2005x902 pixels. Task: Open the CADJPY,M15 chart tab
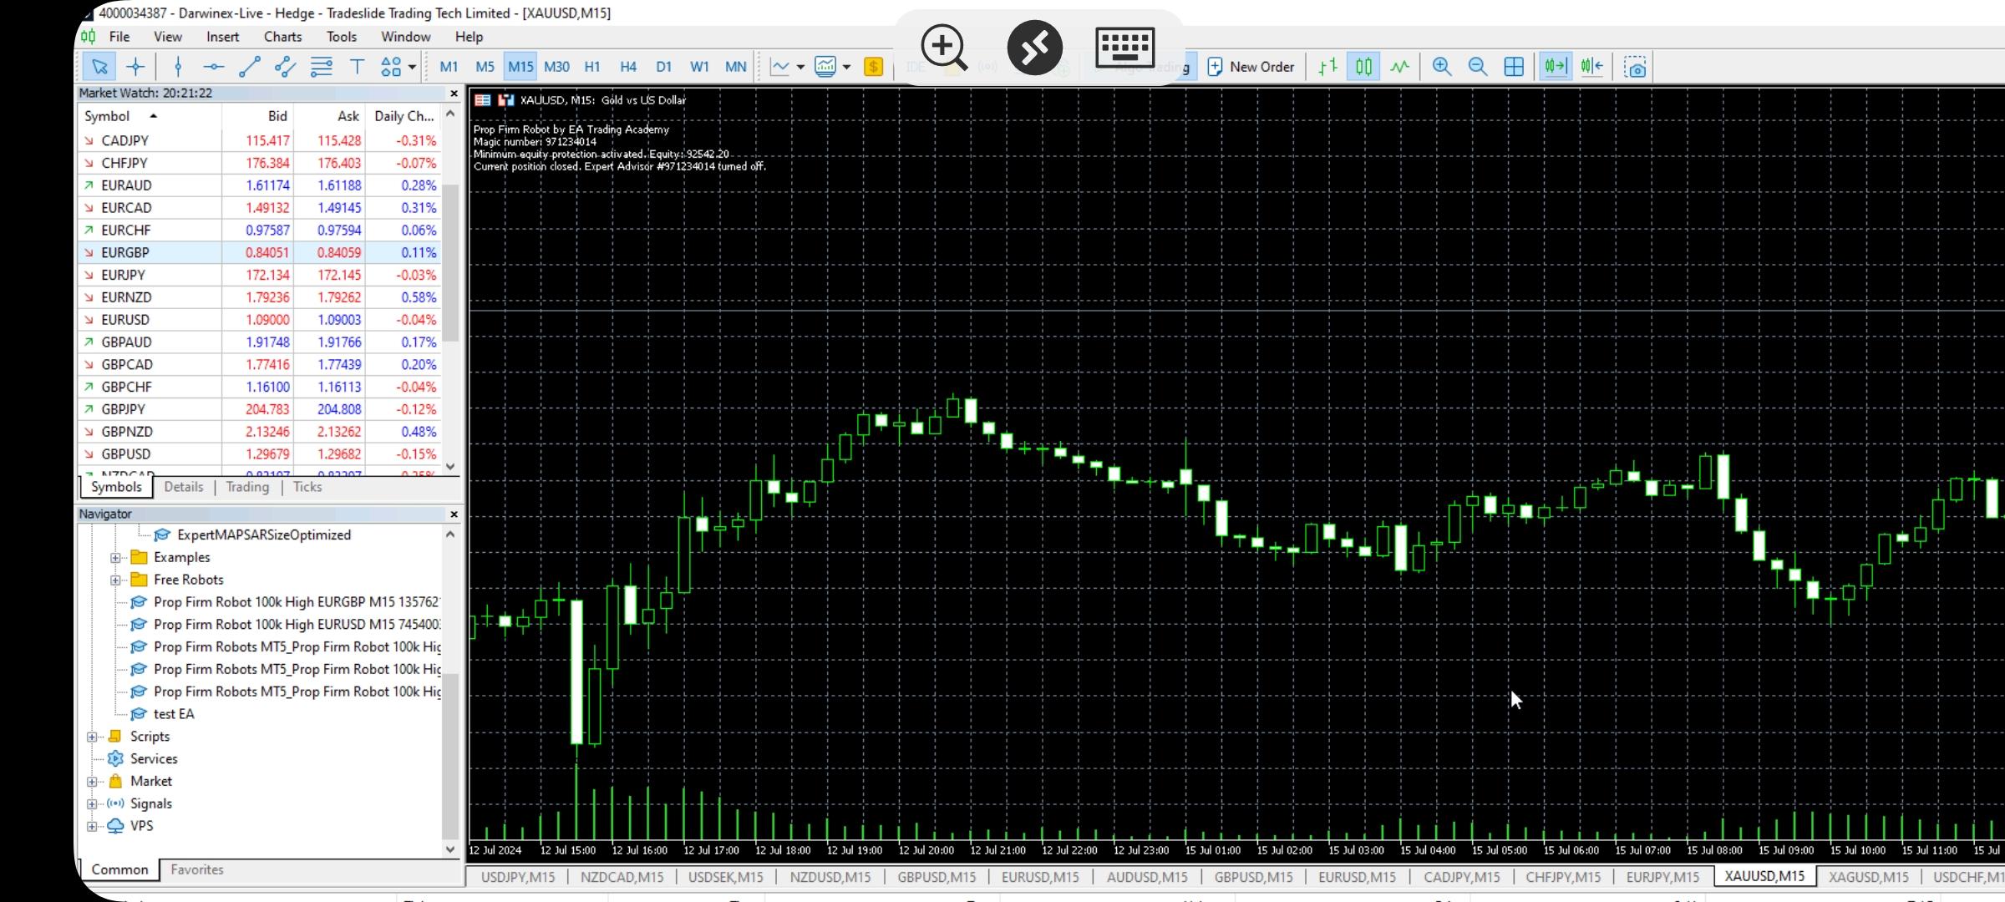coord(1462,877)
